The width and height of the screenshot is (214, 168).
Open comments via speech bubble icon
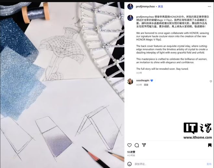[x=137, y=145]
